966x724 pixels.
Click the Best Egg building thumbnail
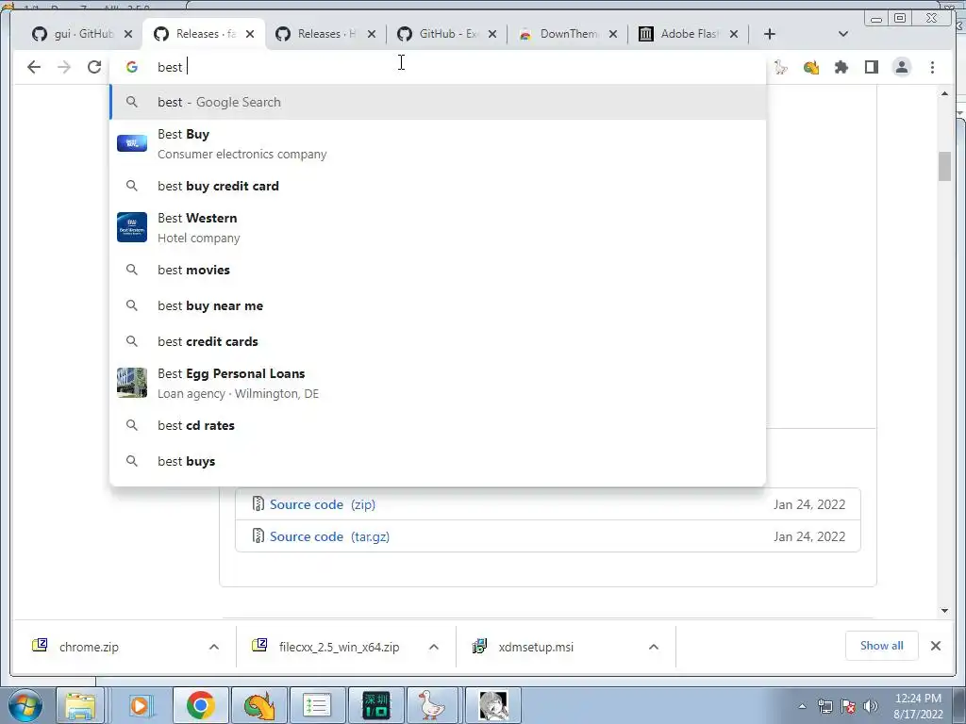coord(132,383)
